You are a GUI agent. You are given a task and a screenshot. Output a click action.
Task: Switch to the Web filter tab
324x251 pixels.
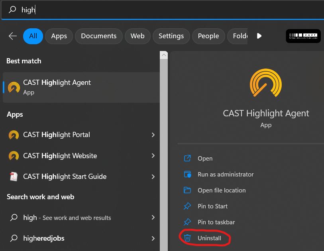(137, 36)
